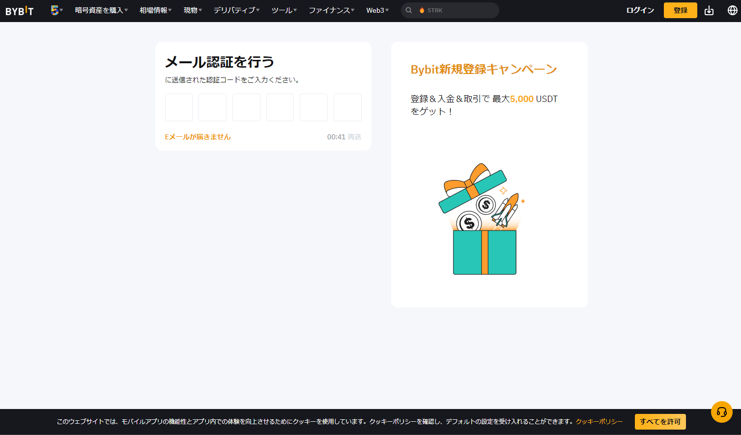Expand the Web3 dropdown menu
Viewport: 741px width, 435px height.
tap(377, 10)
